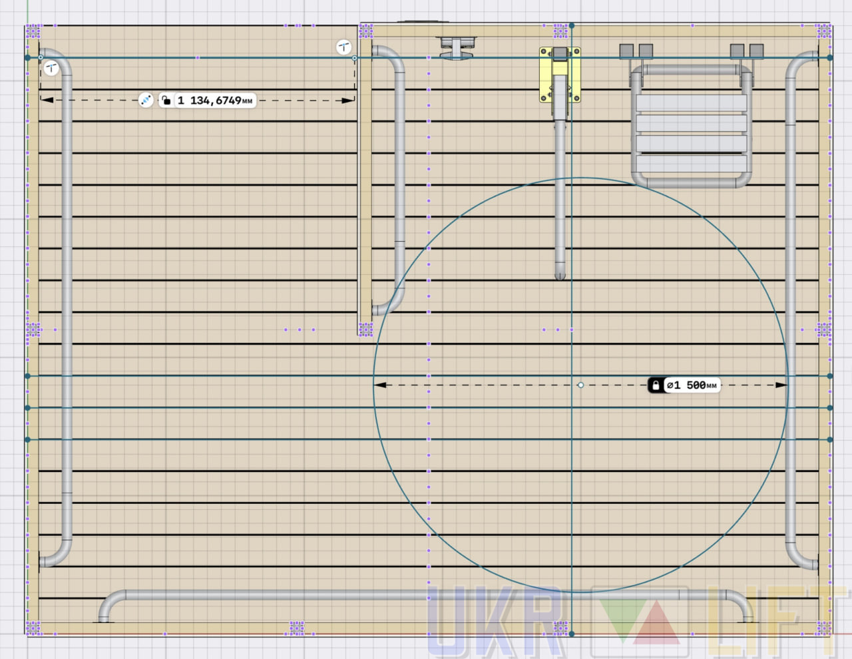The height and width of the screenshot is (659, 852).
Task: Select the bottom endpoint of the vertical construction line
Action: point(571,634)
